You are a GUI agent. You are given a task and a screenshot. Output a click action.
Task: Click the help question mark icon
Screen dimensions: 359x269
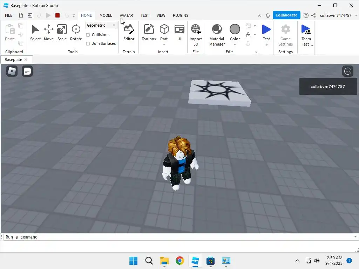(x=306, y=15)
